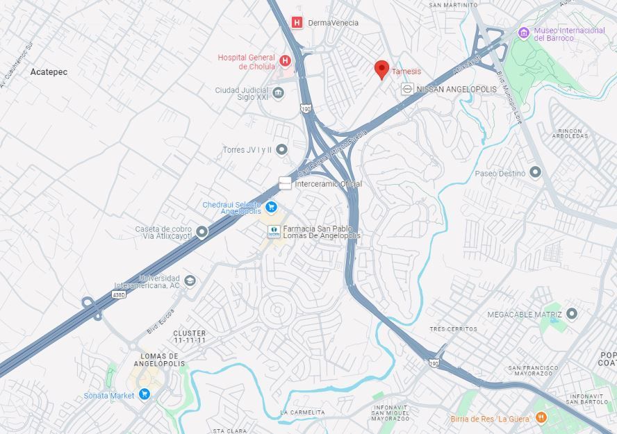Click the Acatepec place label
Viewport: 617px width, 434px height.
tap(49, 72)
